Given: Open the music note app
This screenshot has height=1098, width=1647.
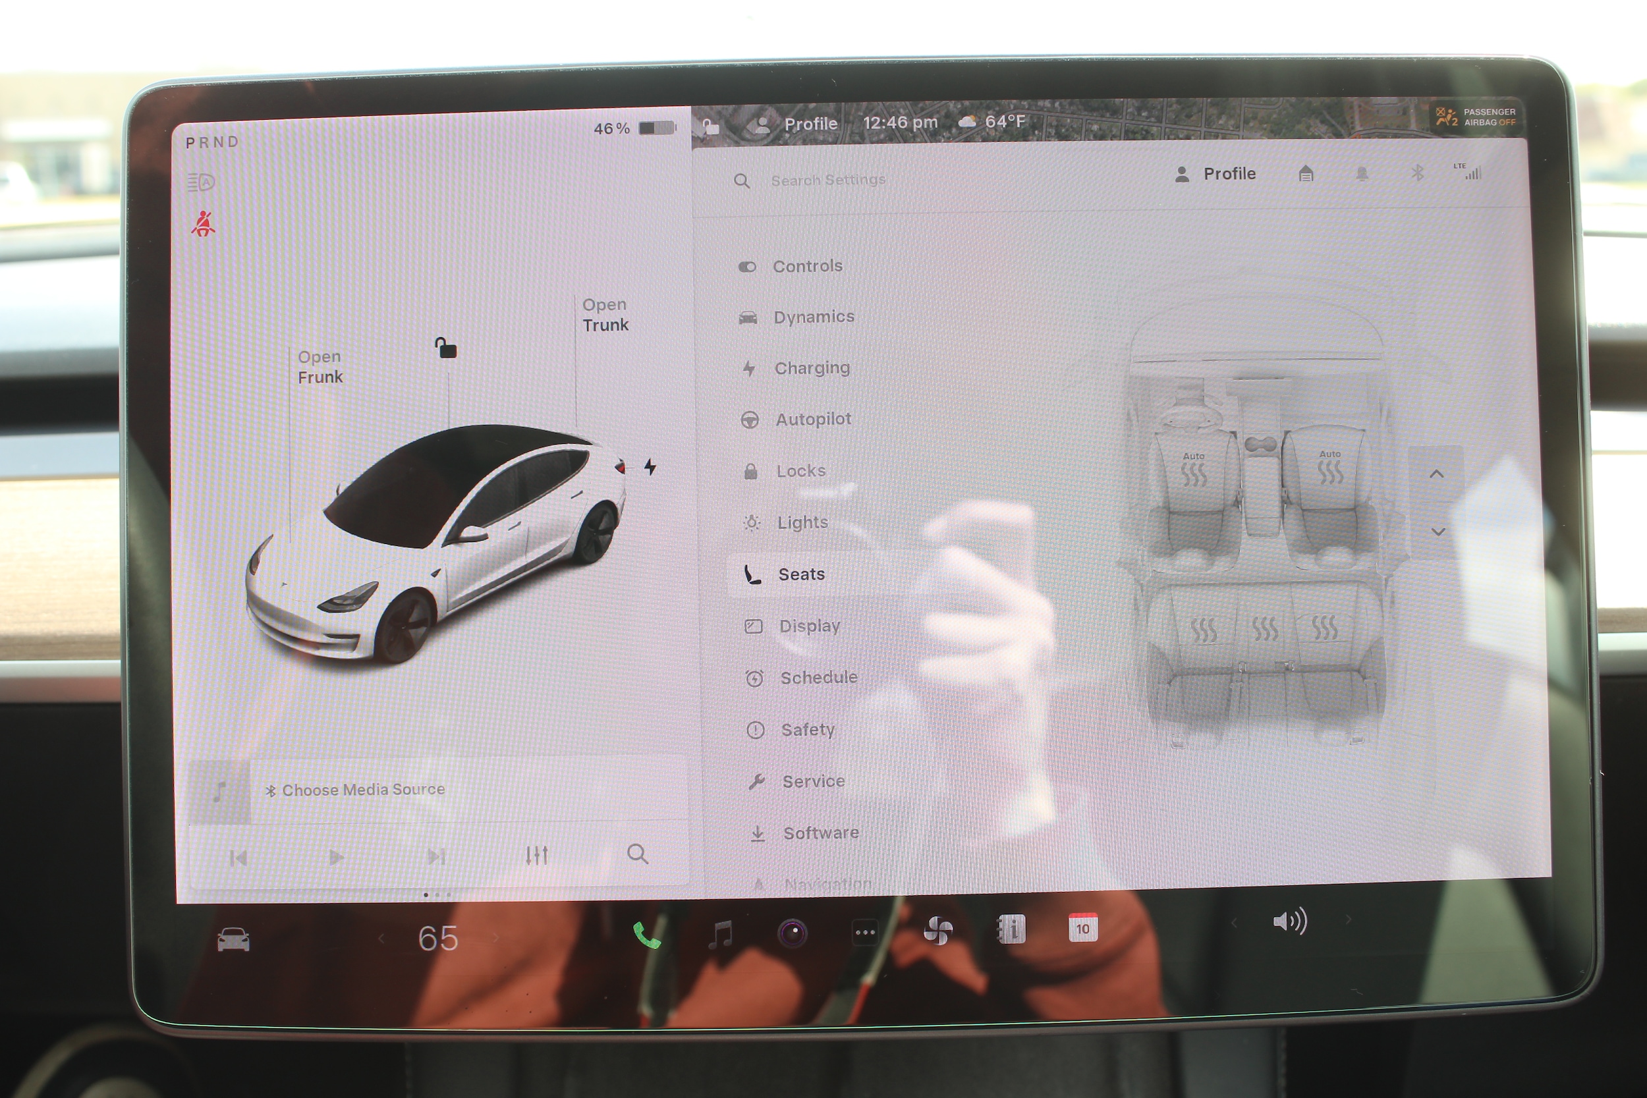Looking at the screenshot, I should (720, 934).
